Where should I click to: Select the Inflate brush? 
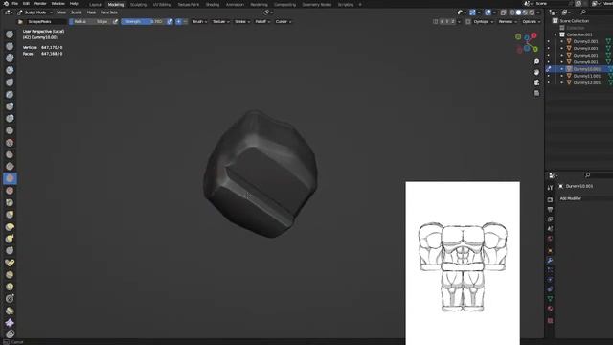pyautogui.click(x=10, y=106)
